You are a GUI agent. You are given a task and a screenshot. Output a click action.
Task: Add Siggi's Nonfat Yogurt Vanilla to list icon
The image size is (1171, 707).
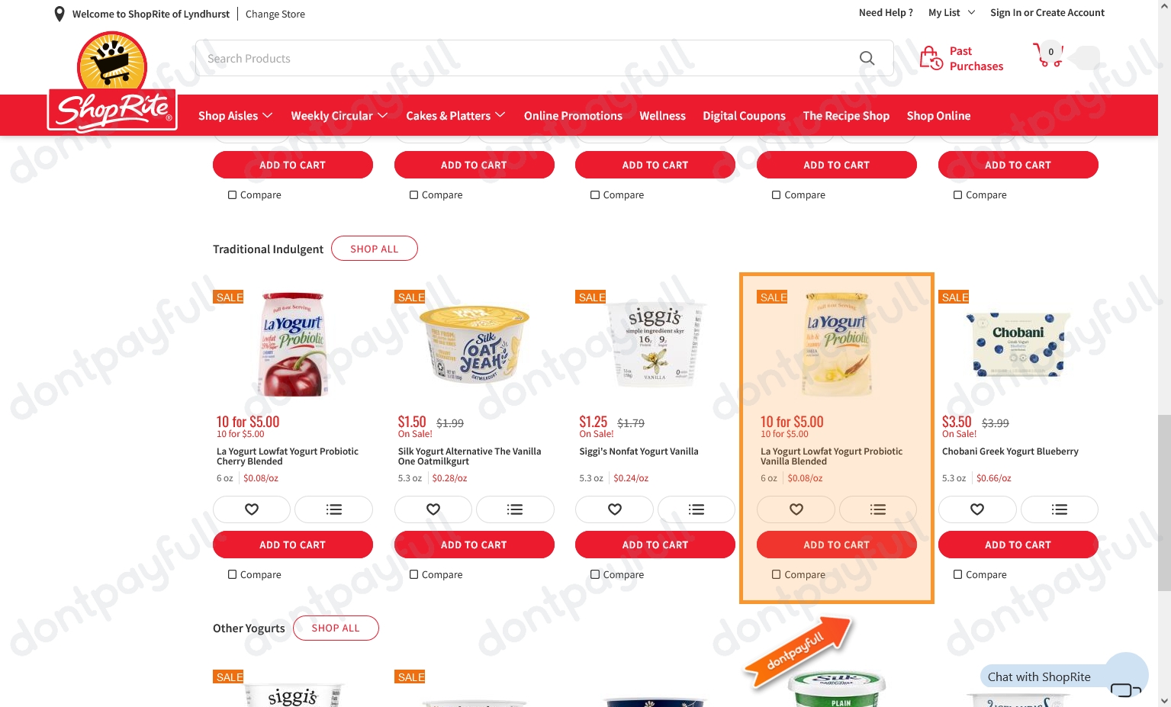696,509
